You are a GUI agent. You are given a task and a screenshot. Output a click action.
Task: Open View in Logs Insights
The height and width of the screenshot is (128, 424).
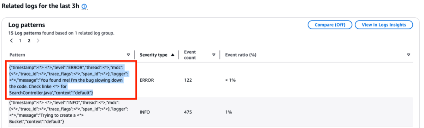point(384,25)
